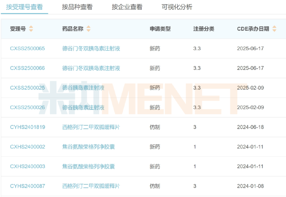Click 受理号 column header text
286x197 pixels.
[x=18, y=29]
